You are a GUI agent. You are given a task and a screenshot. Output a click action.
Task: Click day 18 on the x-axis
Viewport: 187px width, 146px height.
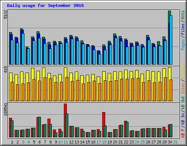tap(104, 142)
